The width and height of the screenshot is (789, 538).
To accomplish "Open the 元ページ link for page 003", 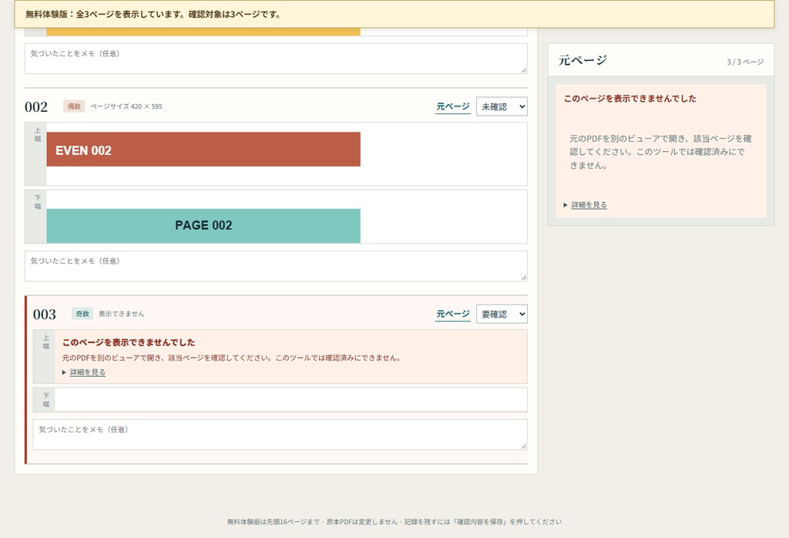I will pyautogui.click(x=453, y=314).
